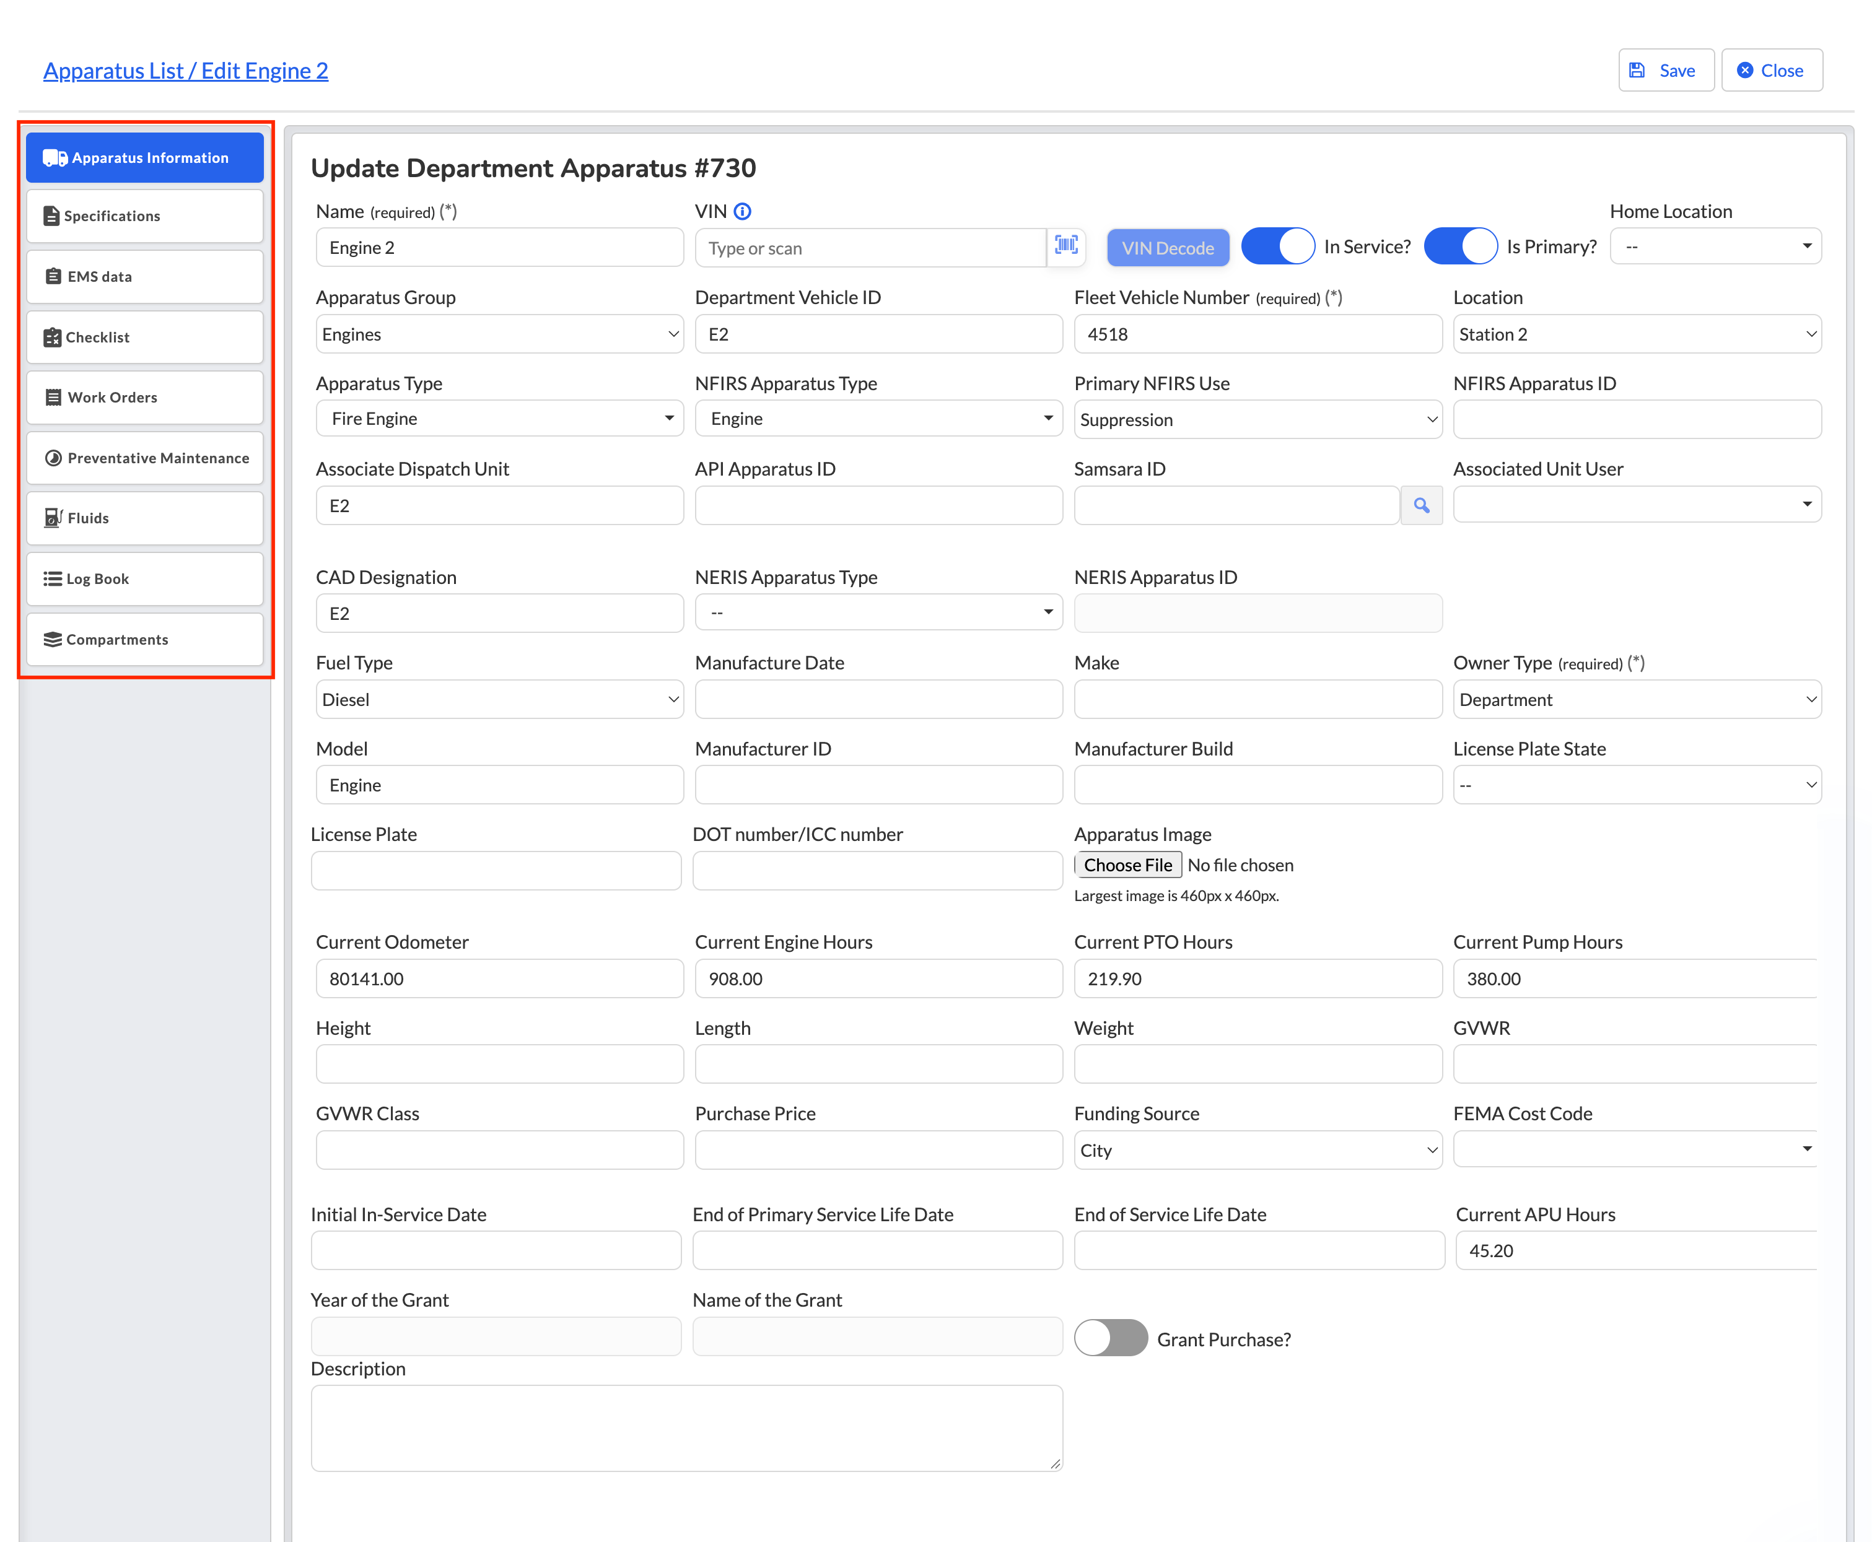Open the NERIS Apparatus Type dropdown
The width and height of the screenshot is (1872, 1542).
[x=878, y=612]
